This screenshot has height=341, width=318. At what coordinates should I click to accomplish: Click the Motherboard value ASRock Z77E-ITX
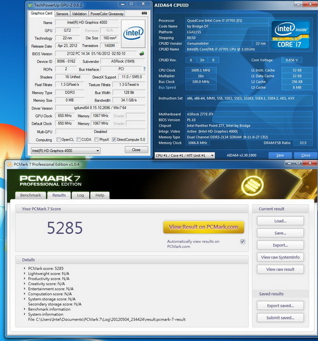tap(249, 114)
